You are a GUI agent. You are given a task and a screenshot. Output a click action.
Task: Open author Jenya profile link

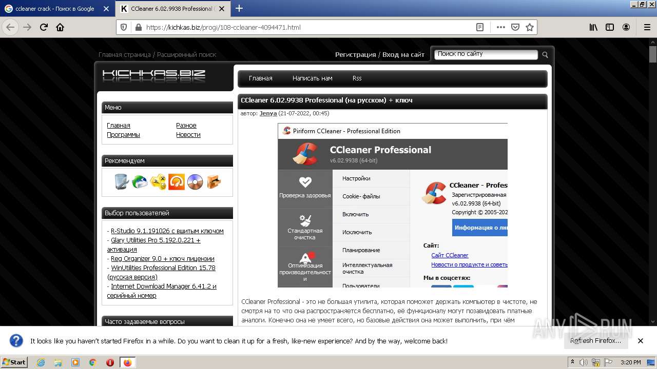(x=268, y=113)
